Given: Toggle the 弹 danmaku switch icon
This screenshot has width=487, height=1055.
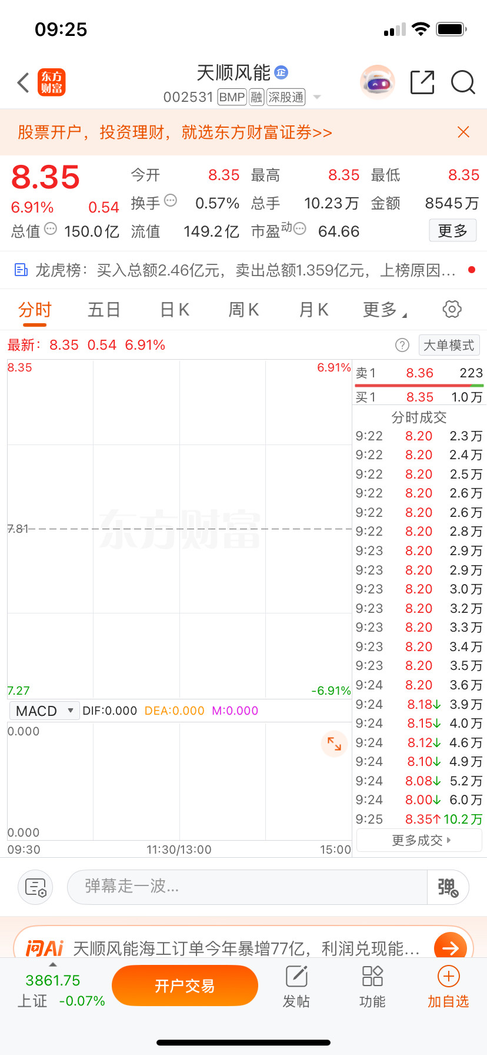Looking at the screenshot, I should pyautogui.click(x=448, y=887).
